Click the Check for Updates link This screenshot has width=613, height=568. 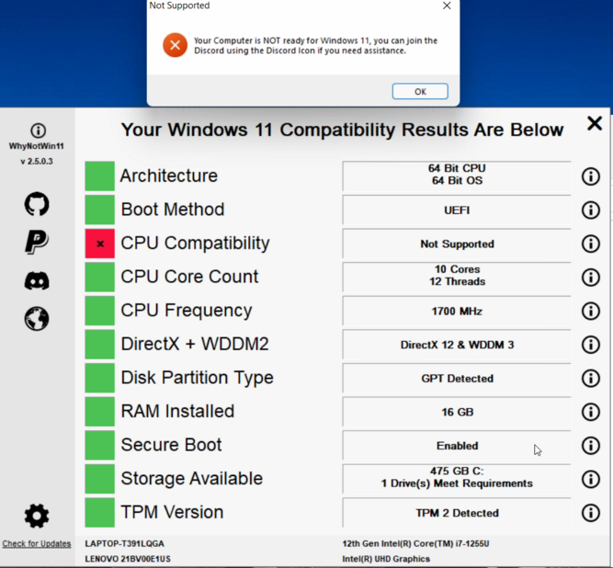click(x=37, y=543)
